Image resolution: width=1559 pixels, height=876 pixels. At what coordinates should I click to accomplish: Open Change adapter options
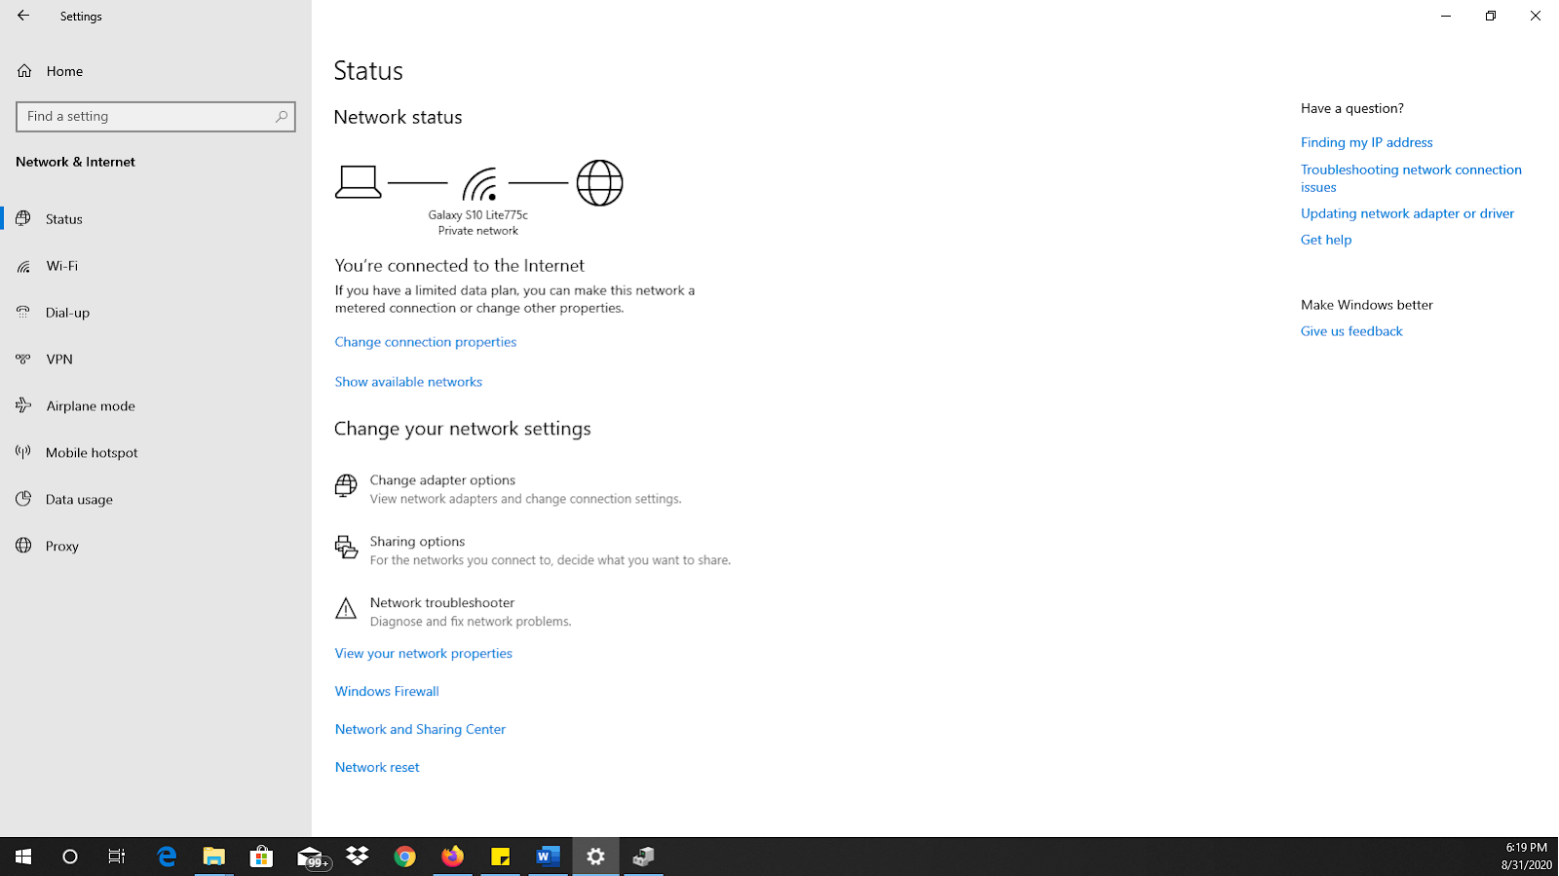pos(442,480)
